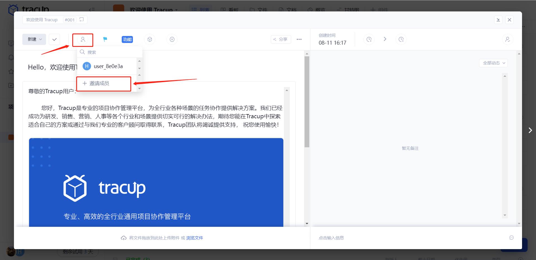Viewport: 536px width, 260px height.
Task: Open the project name dropdown behind dialog
Action: point(176,10)
